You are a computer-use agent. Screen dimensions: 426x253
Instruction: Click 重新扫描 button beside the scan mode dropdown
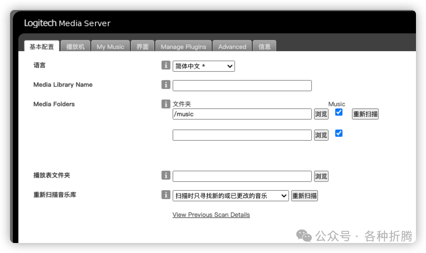click(x=304, y=196)
